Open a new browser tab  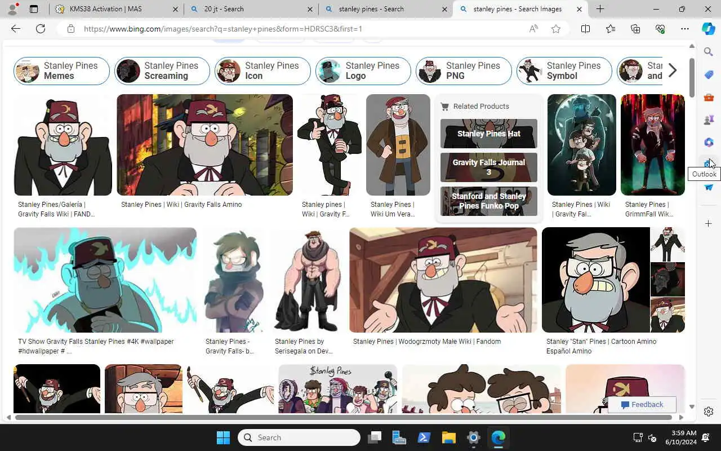[600, 9]
